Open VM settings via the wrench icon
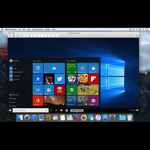The height and width of the screenshot is (150, 150). (22, 36)
